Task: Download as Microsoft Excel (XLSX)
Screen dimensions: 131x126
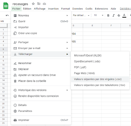Action: (100, 56)
